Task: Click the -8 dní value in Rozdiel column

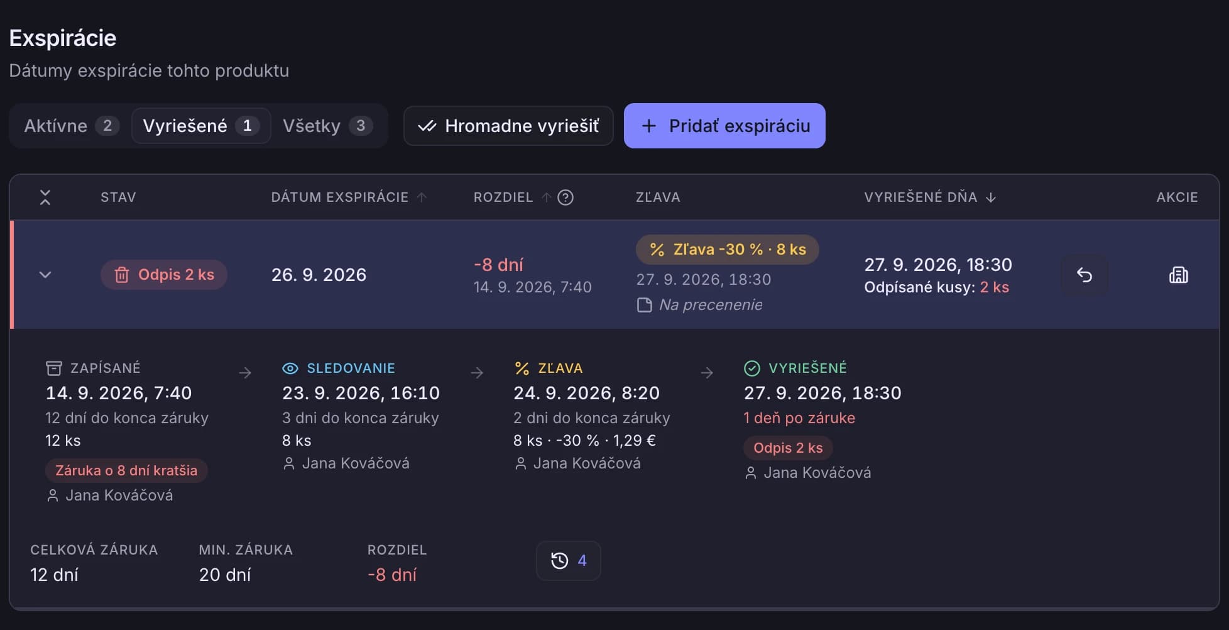Action: click(498, 265)
